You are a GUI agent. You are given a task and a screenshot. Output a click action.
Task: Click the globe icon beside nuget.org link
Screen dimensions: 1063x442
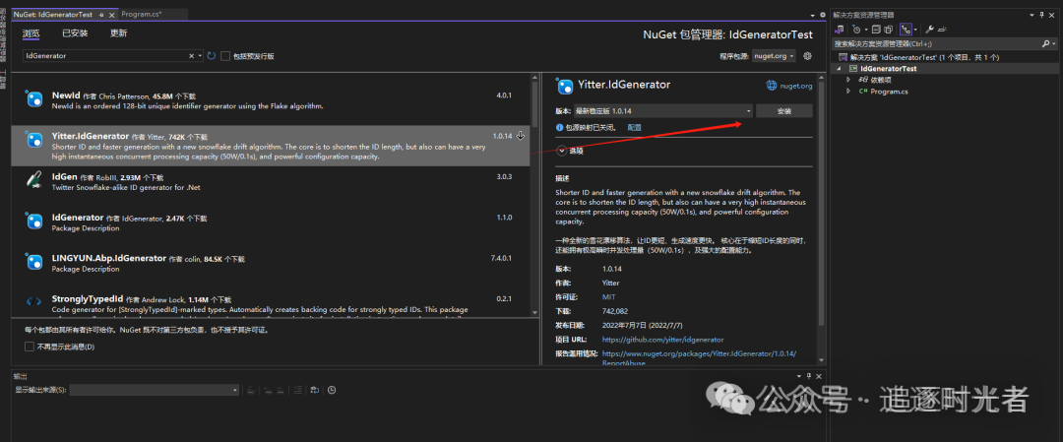(x=772, y=86)
